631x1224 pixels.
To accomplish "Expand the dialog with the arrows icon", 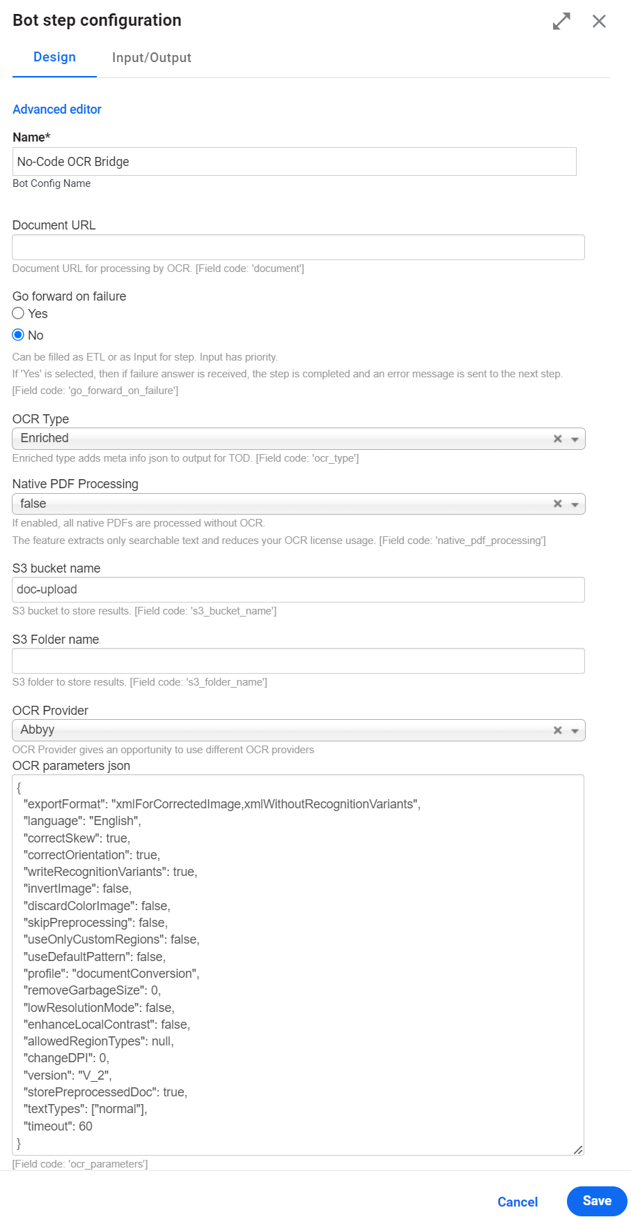I will [561, 21].
